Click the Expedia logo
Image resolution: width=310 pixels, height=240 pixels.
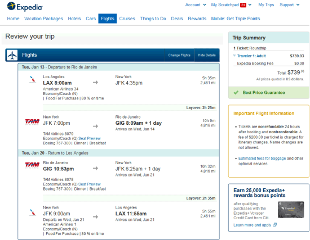[25, 7]
